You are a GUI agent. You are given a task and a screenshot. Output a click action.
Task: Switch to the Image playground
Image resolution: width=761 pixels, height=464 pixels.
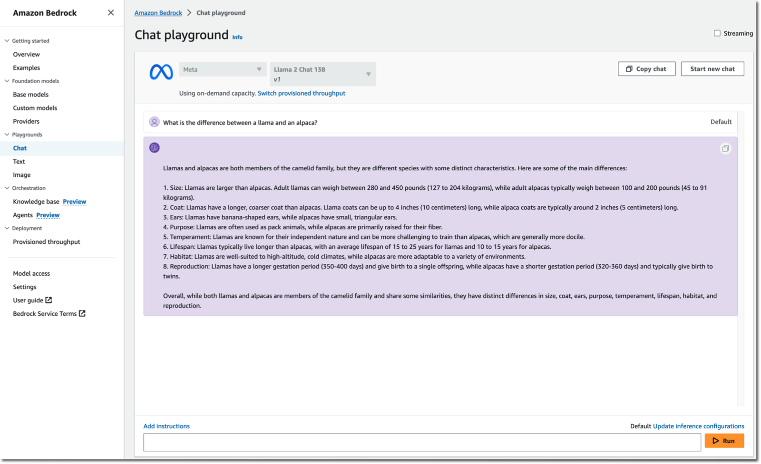pyautogui.click(x=22, y=175)
